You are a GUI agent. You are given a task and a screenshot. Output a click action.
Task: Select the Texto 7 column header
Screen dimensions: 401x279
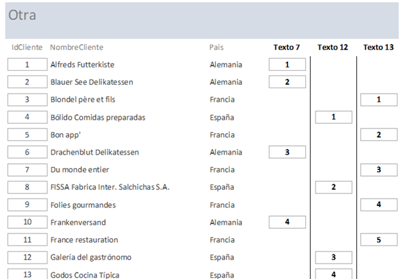[x=287, y=48]
